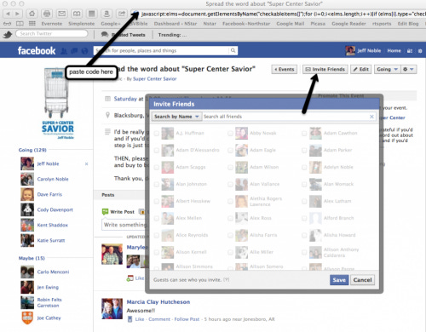Open the event gear options dropdown
The width and height of the screenshot is (426, 332).
click(409, 69)
